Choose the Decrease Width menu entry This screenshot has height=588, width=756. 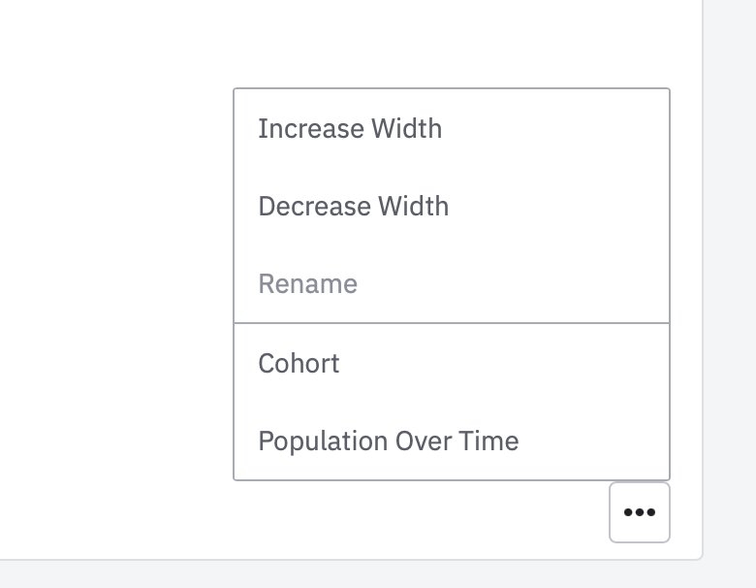tap(354, 207)
